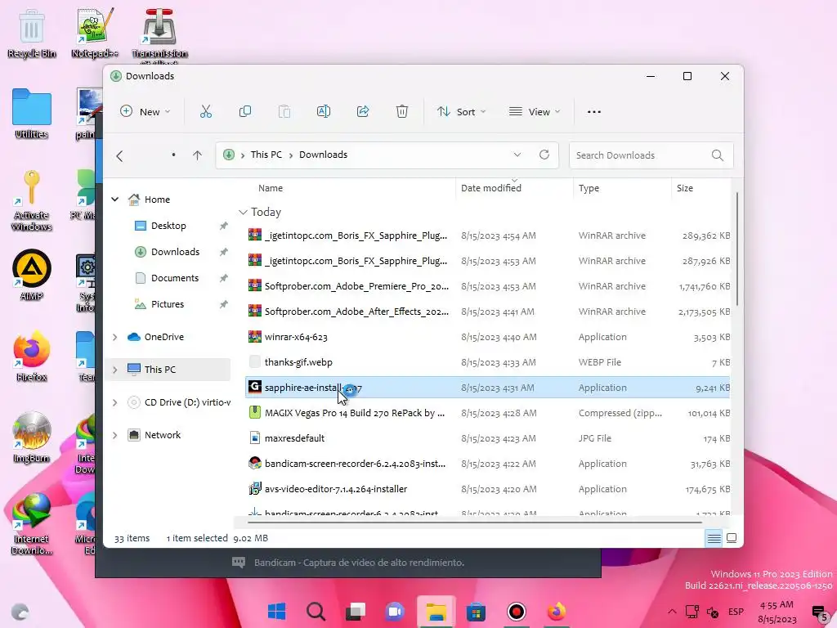Switch to details view icon in status bar

point(714,538)
